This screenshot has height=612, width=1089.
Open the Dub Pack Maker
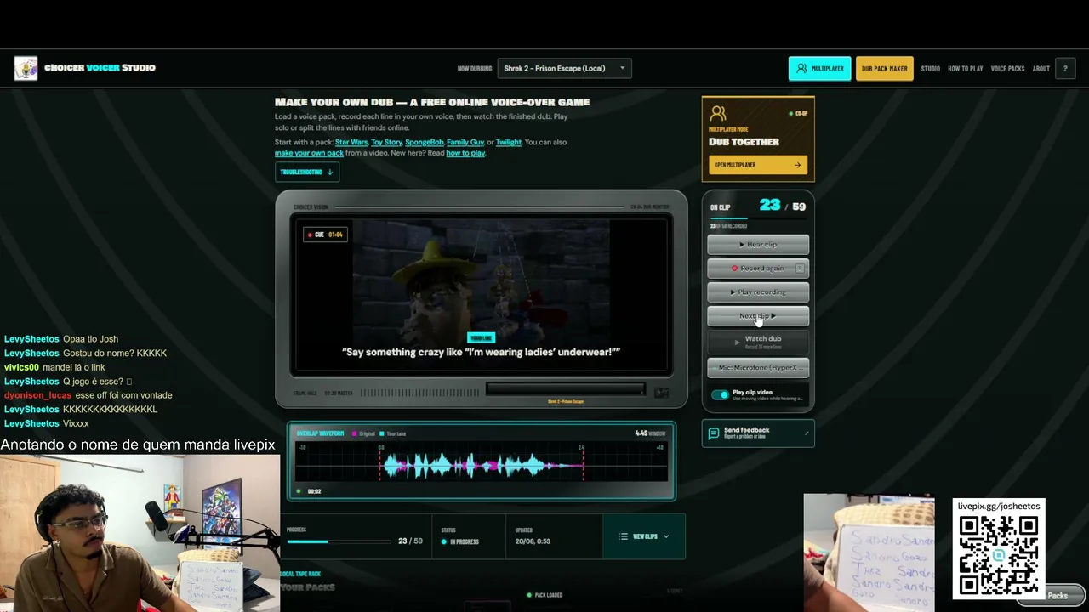885,69
